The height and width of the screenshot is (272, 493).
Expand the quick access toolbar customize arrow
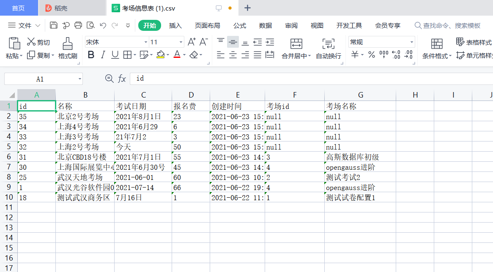pos(128,25)
